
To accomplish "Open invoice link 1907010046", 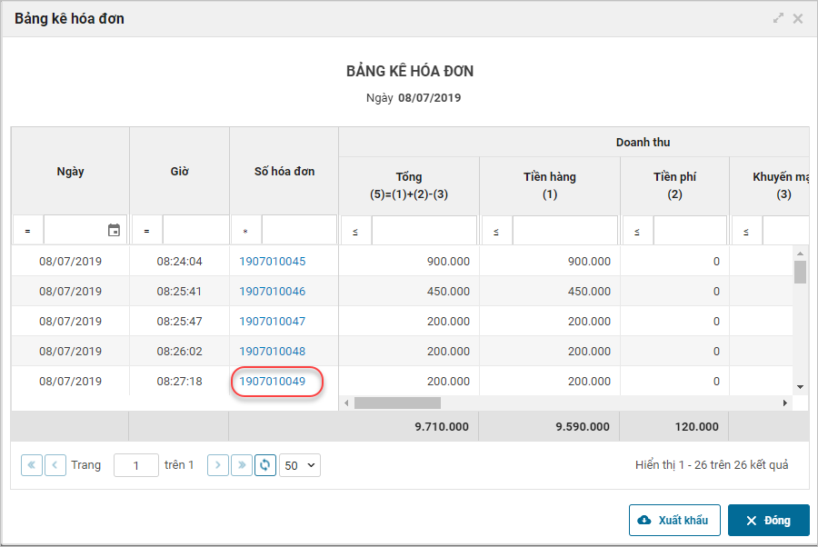I will point(273,291).
